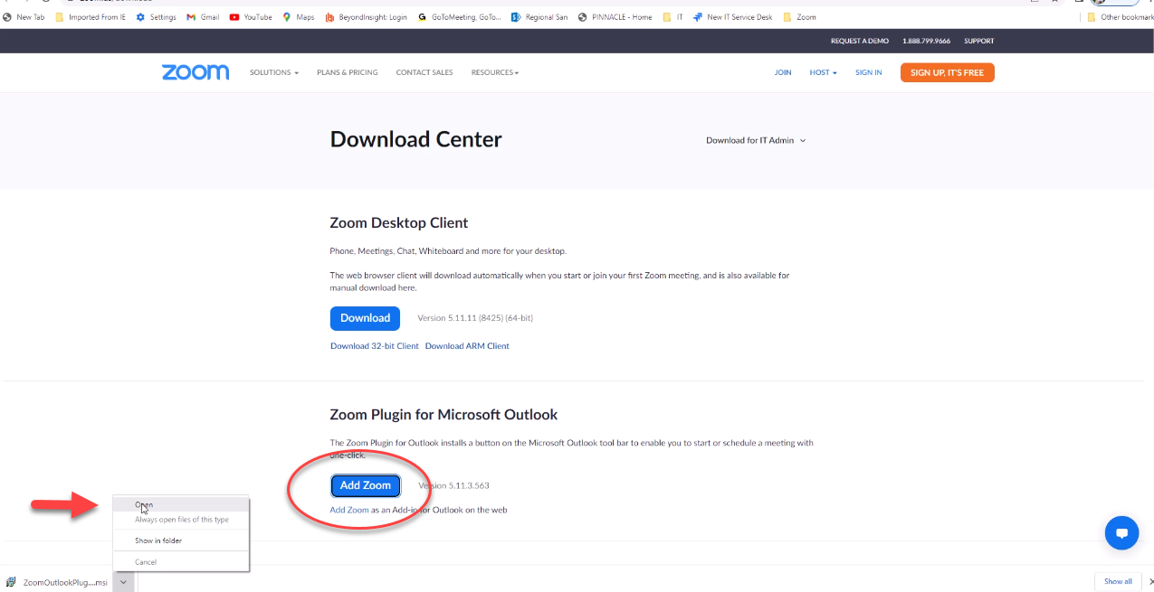Open the YouTube bookmark

click(x=251, y=17)
